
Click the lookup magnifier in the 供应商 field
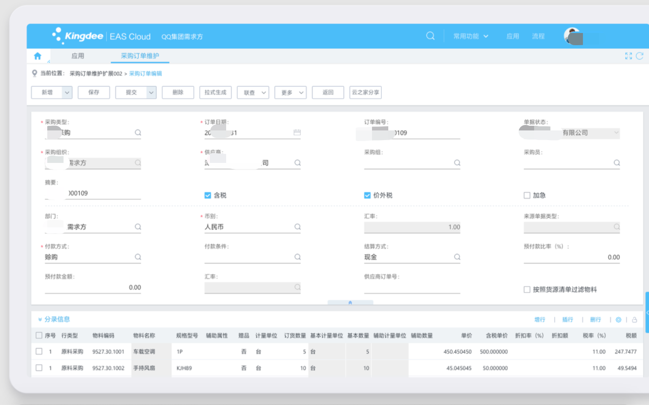click(x=298, y=162)
